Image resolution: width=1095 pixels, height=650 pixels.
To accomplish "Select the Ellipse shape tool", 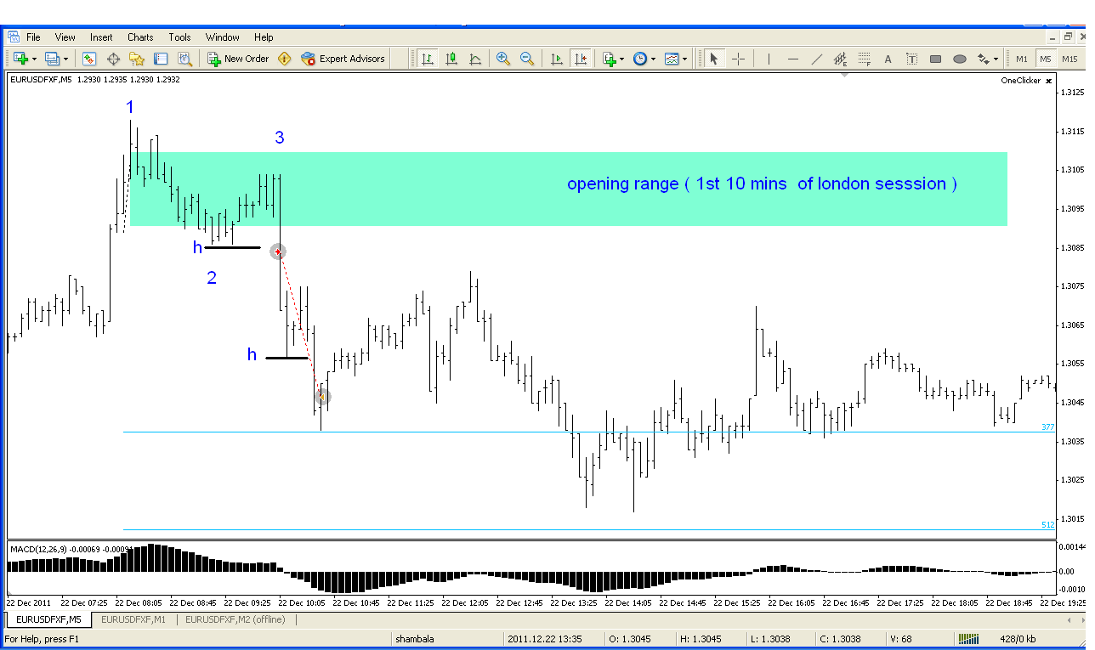I will click(960, 59).
